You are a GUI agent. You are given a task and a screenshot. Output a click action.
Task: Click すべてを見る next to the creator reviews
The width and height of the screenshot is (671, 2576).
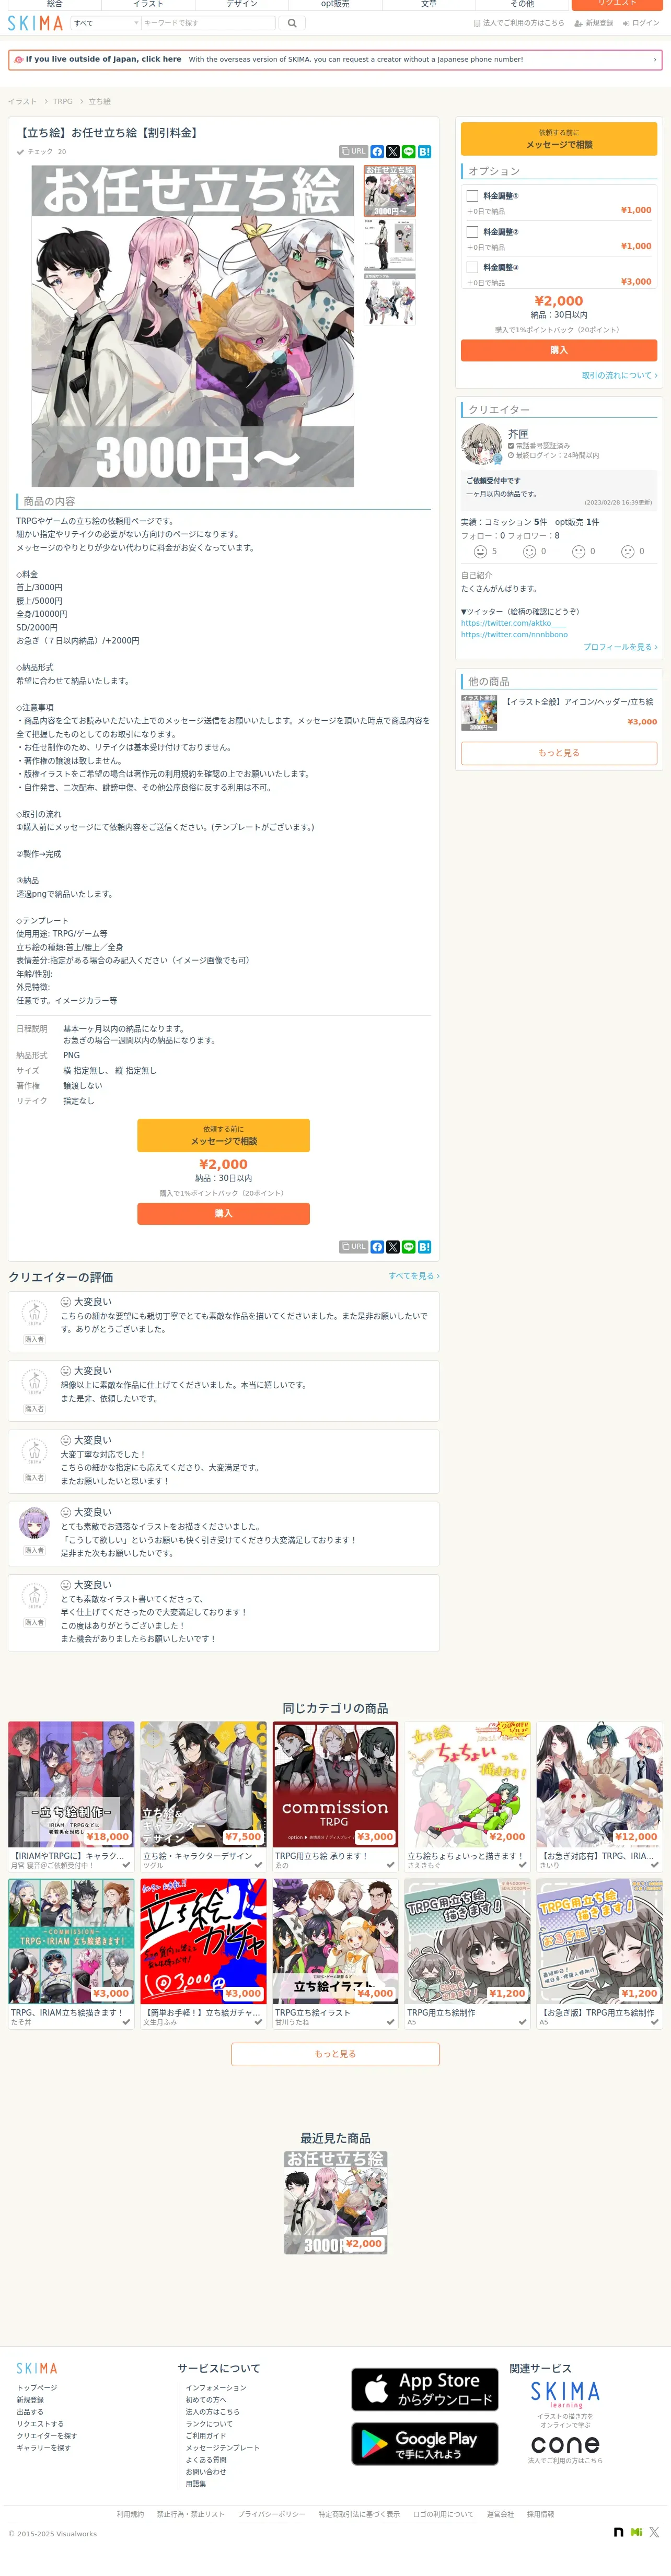(414, 1276)
